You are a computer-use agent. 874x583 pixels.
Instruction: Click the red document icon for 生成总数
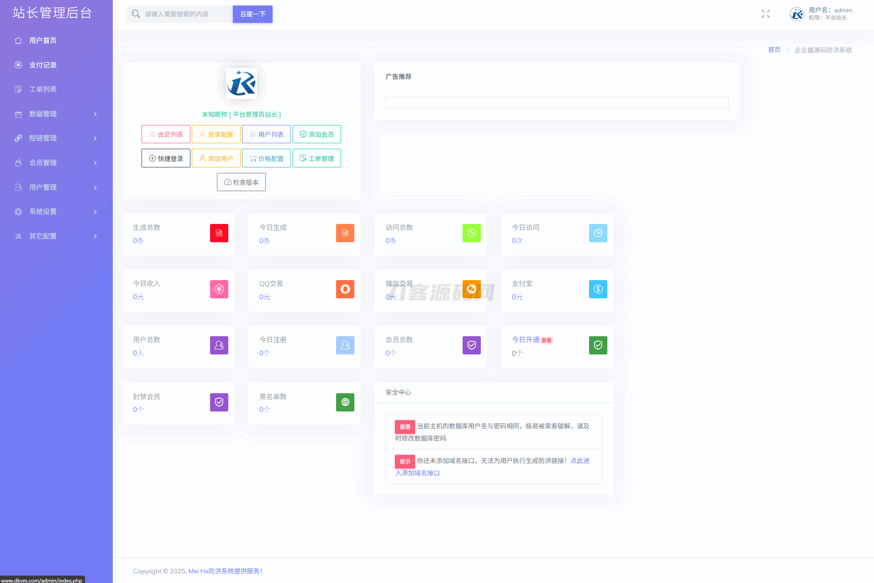point(219,233)
